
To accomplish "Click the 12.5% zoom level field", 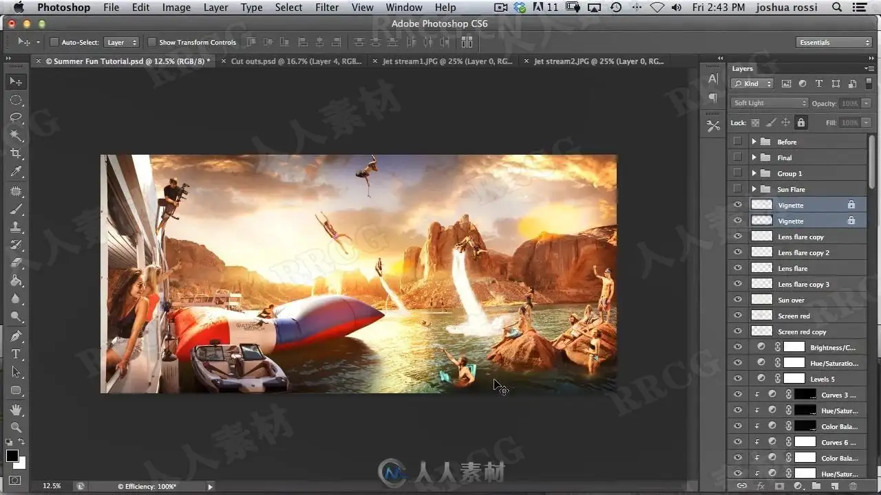I will pos(52,486).
